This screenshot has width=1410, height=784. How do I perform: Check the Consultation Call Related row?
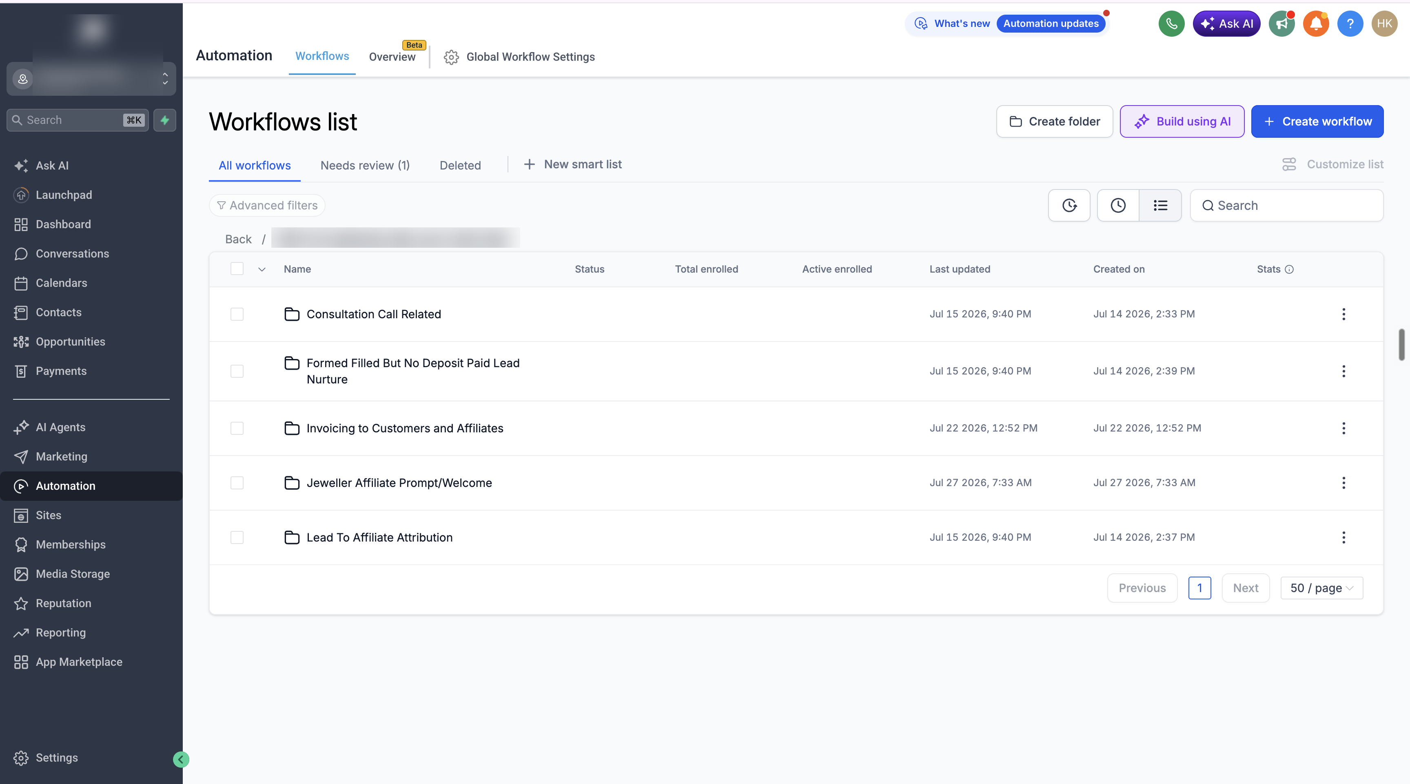(237, 314)
